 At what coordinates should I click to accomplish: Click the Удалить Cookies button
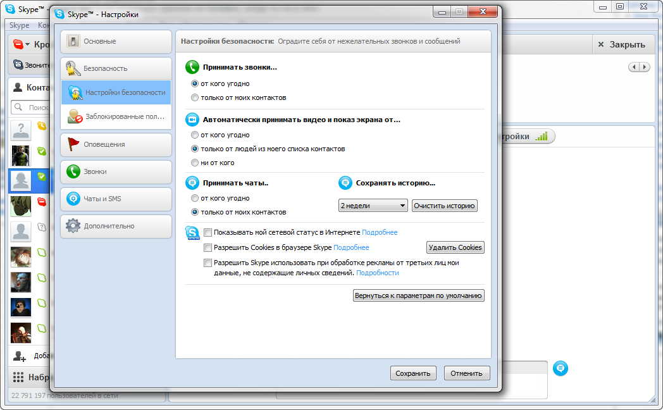click(x=455, y=247)
